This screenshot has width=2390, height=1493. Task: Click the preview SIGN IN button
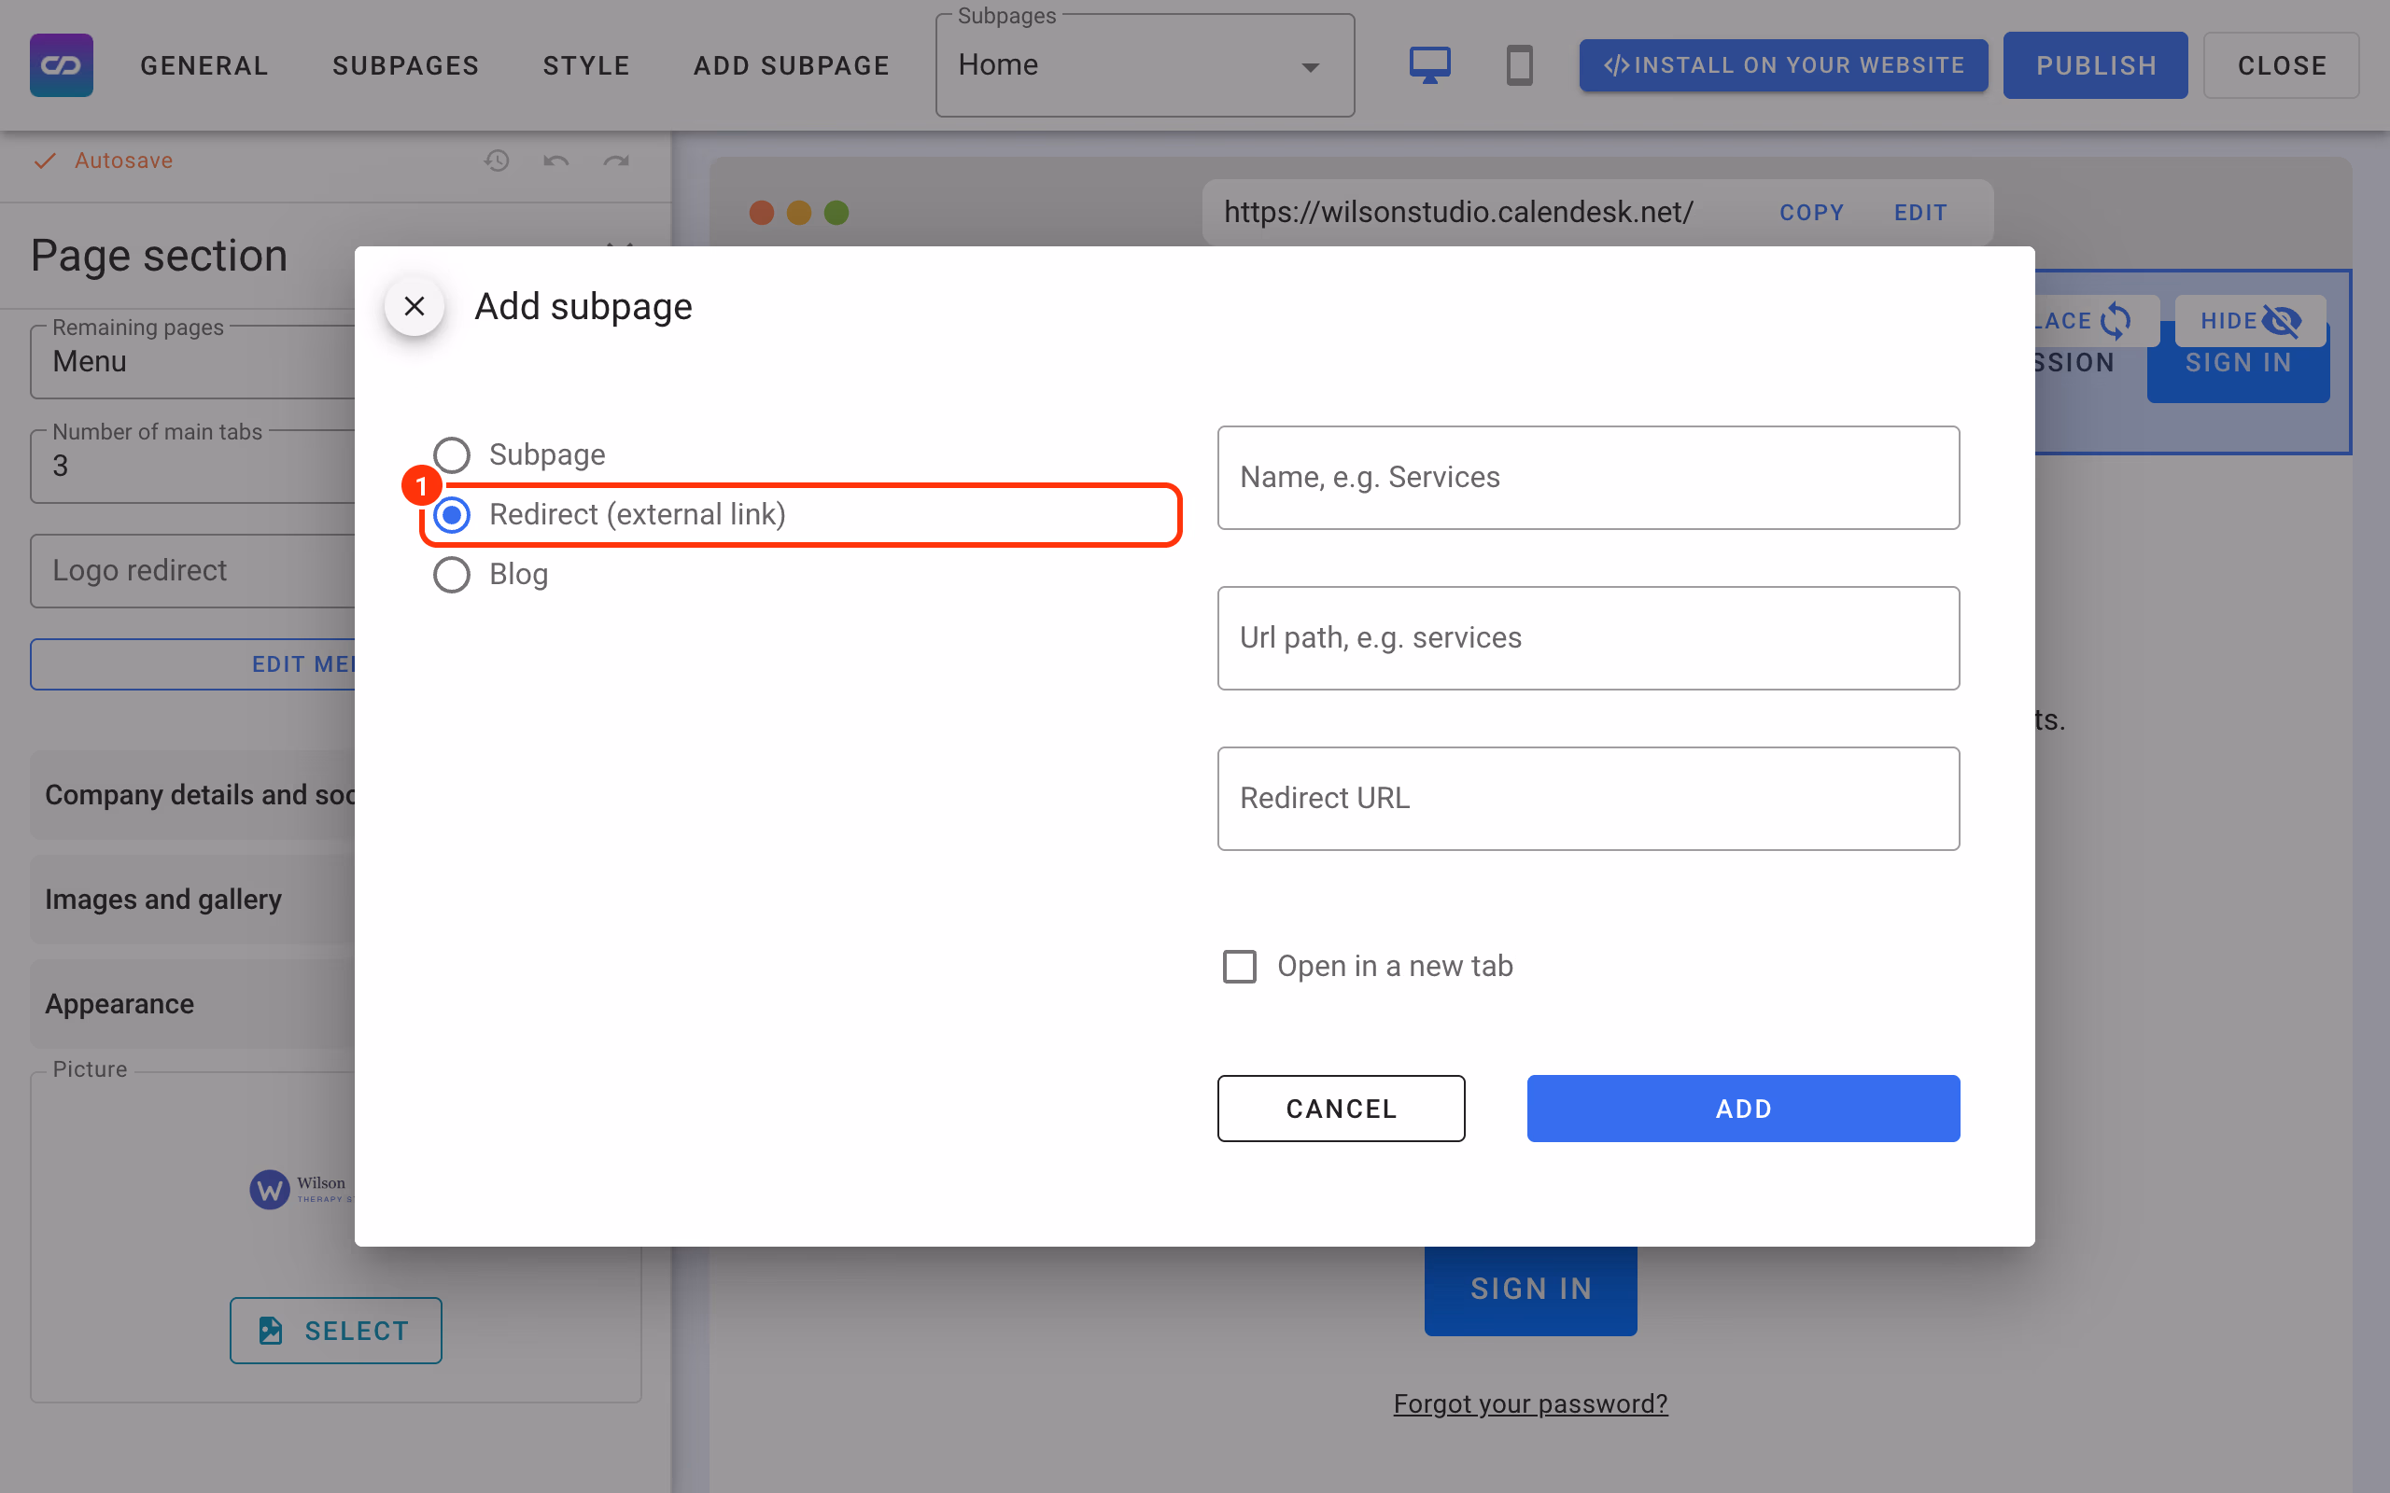click(1530, 1289)
